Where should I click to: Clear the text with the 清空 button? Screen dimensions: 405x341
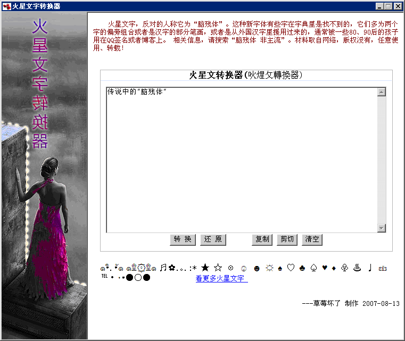(312, 239)
